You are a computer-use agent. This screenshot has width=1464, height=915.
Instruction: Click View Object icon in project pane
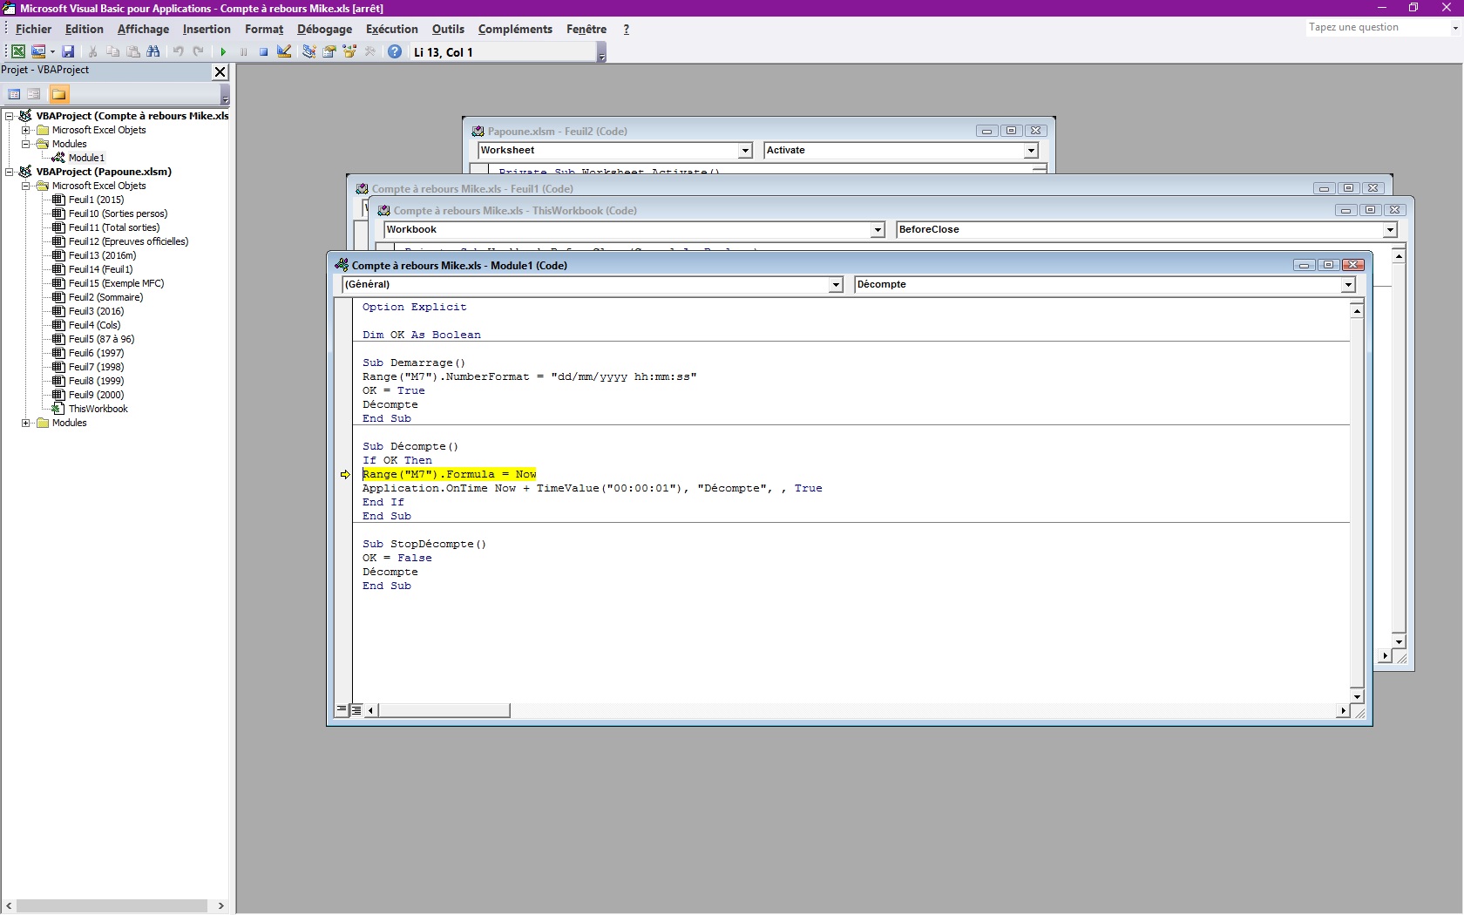point(34,94)
